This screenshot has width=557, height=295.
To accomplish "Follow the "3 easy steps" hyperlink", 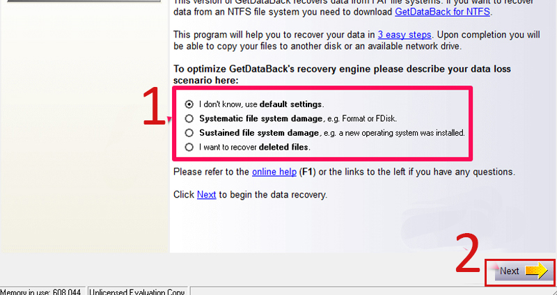I will pyautogui.click(x=405, y=35).
